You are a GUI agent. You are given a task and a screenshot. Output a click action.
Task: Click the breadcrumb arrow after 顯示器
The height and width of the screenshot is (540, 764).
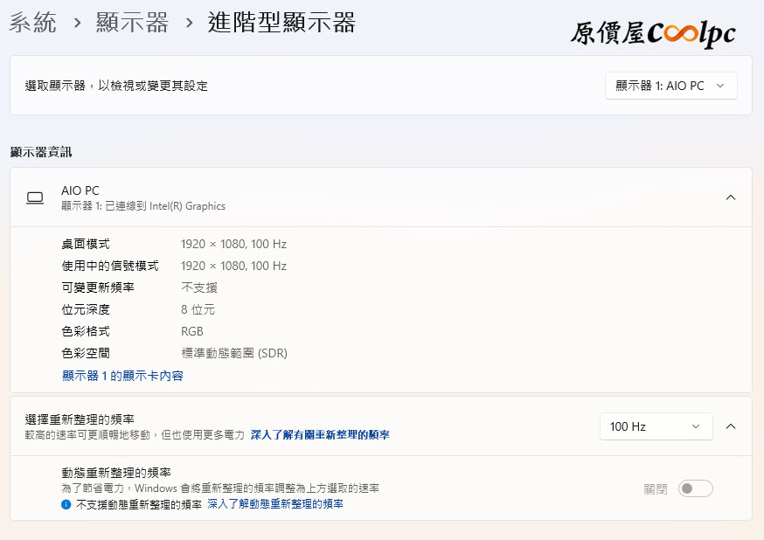click(x=189, y=23)
